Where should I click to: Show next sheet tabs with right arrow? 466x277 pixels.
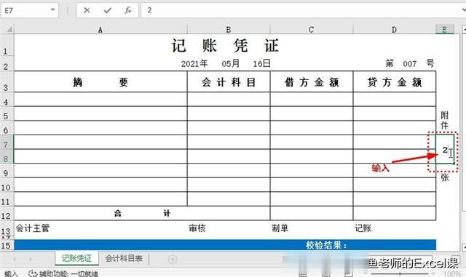31,259
